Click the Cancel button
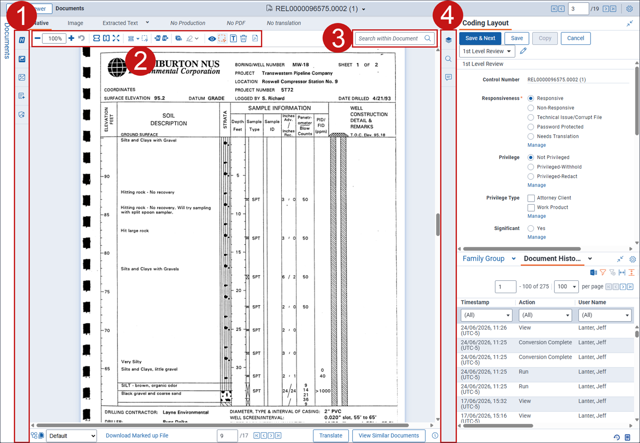This screenshot has height=443, width=640. [x=576, y=38]
